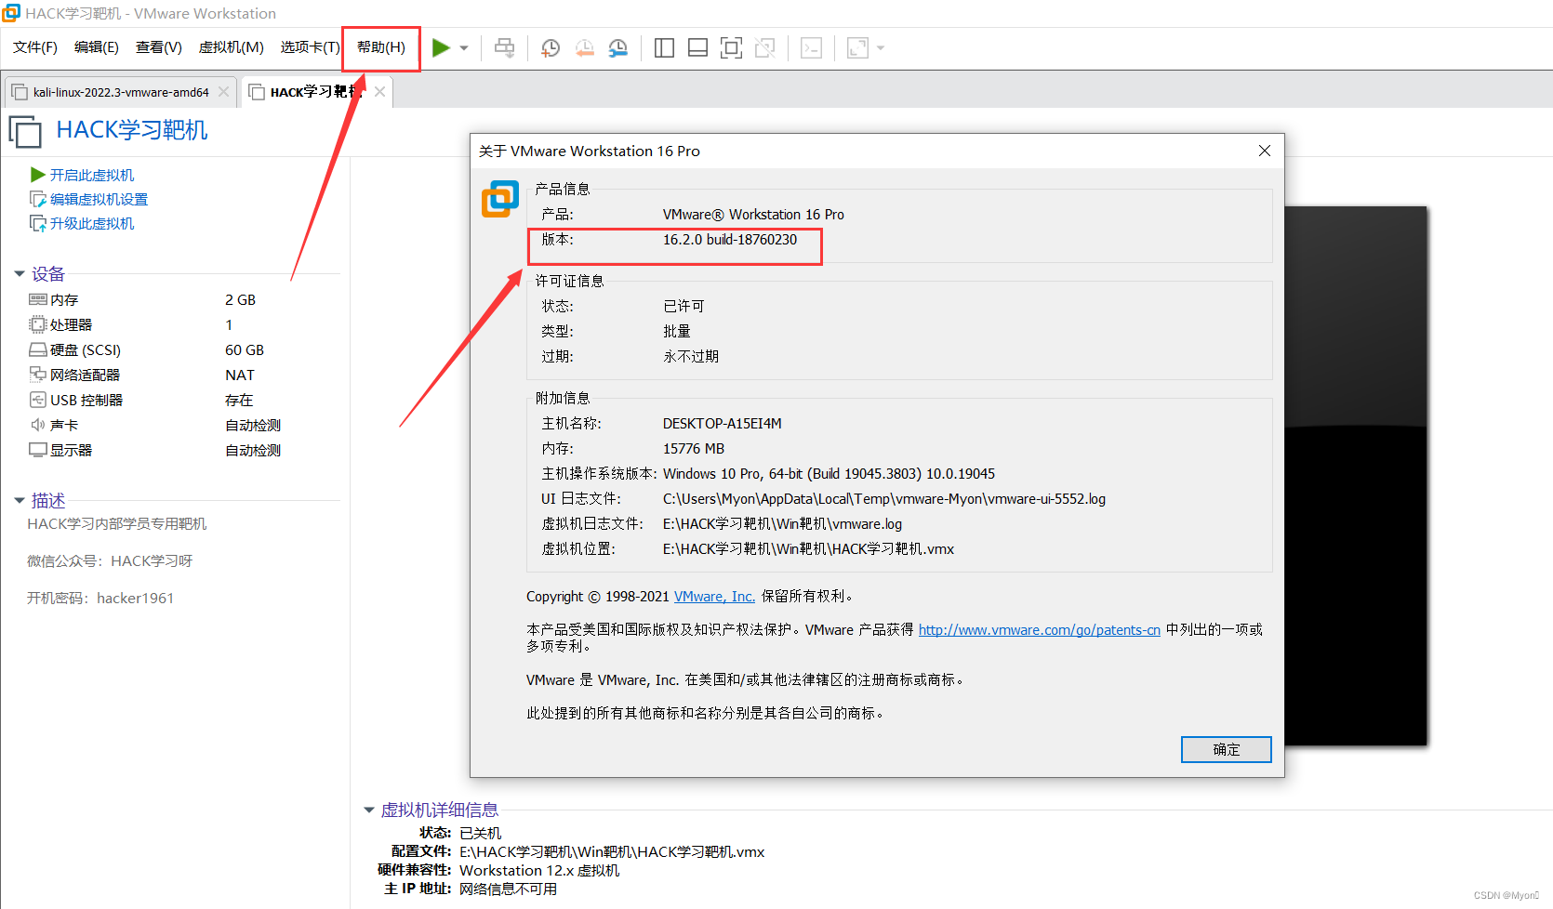This screenshot has height=909, width=1553.
Task: Click the black VM screen preview thumbnail
Action: (x=1355, y=476)
